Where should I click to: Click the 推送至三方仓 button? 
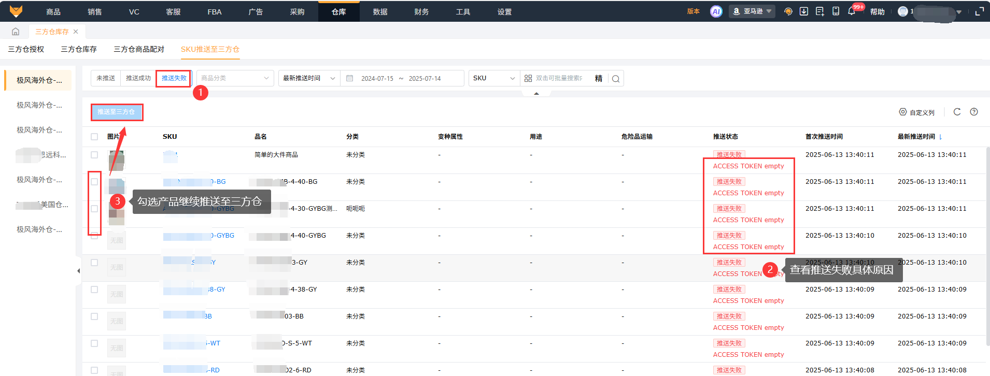(x=117, y=112)
